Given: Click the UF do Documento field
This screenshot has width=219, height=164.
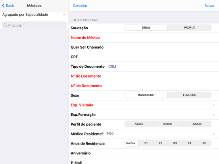Looking at the screenshot, I should tap(144, 86).
